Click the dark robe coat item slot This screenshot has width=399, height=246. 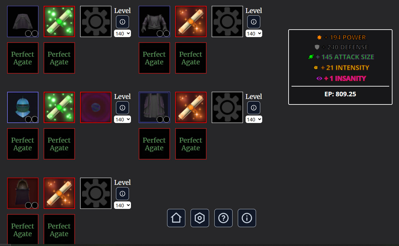(x=154, y=107)
